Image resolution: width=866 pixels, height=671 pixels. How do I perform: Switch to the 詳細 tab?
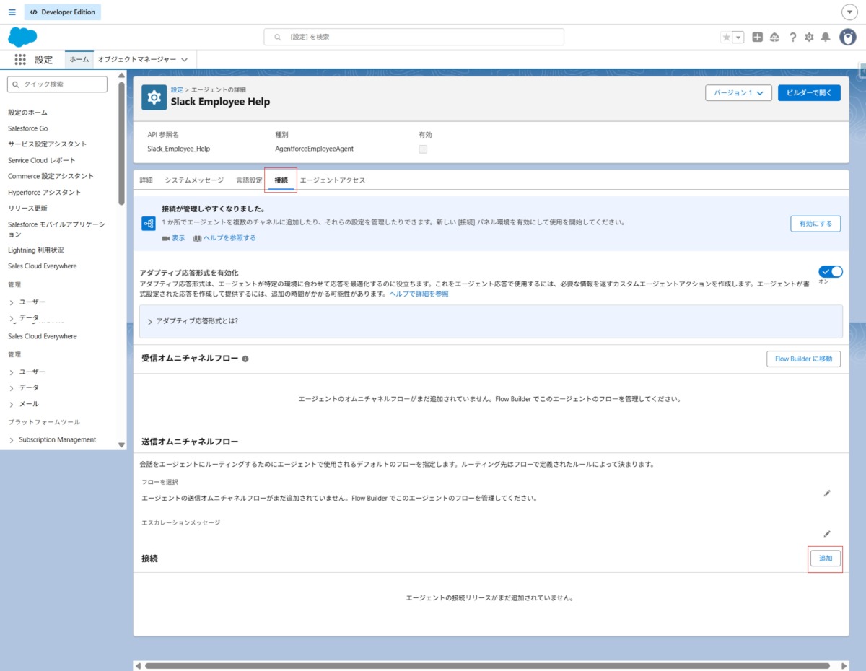(x=146, y=180)
